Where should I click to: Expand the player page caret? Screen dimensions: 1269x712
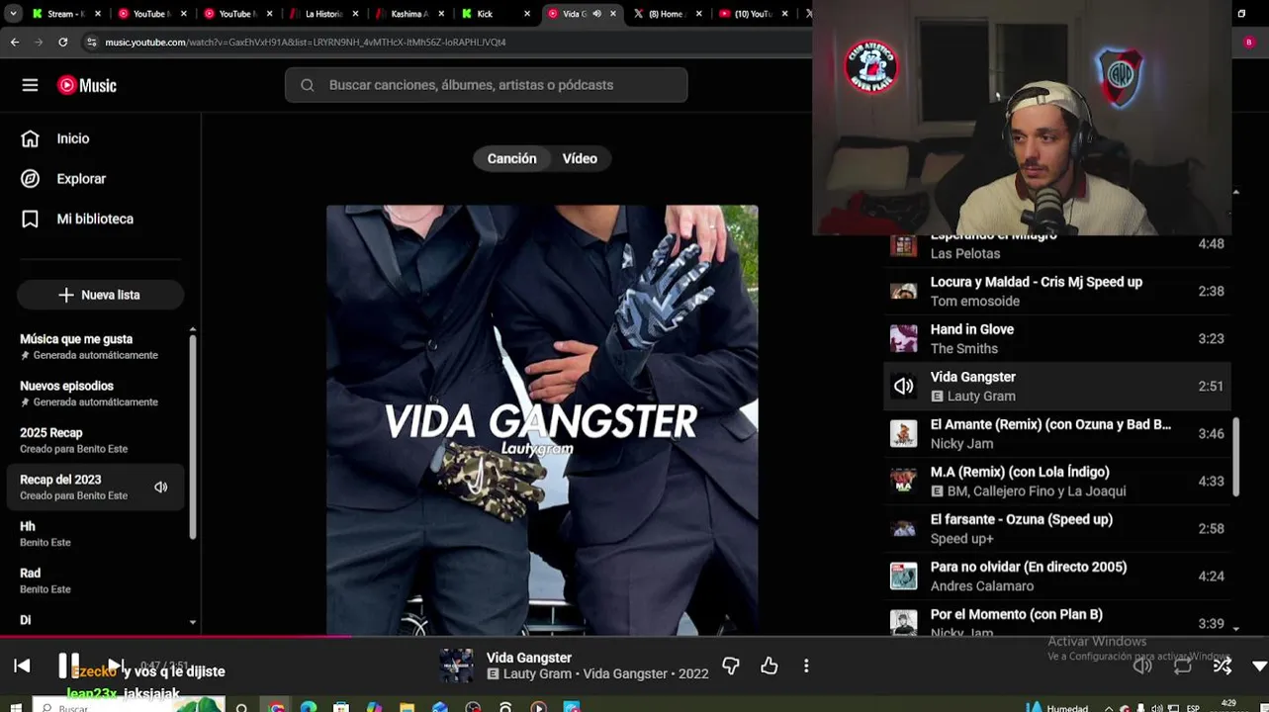point(1259,667)
